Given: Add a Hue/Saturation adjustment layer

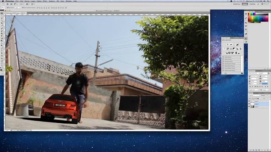Looking at the screenshot, I should click(228, 49).
